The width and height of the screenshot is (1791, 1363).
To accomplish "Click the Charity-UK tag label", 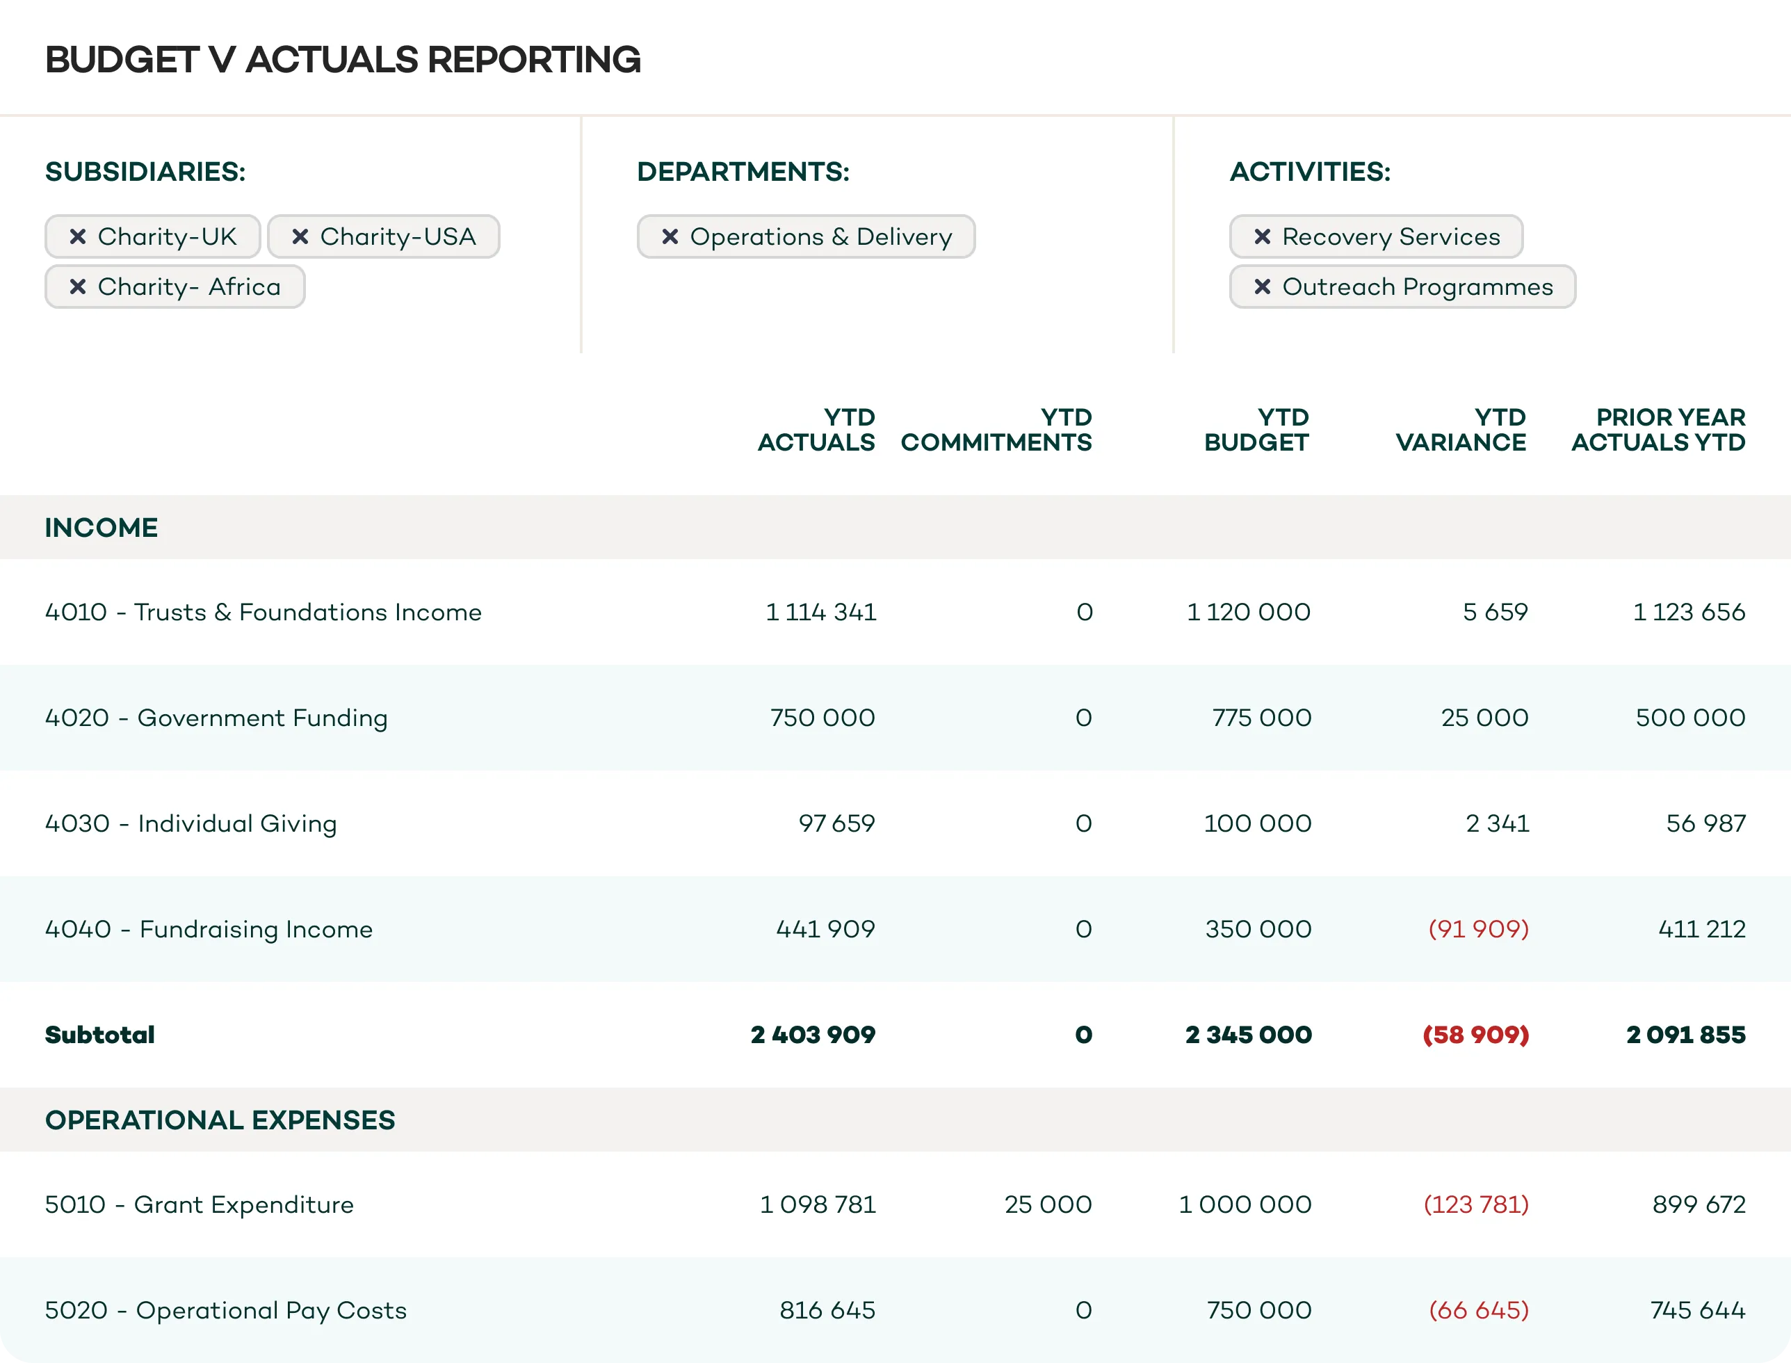I will [167, 236].
